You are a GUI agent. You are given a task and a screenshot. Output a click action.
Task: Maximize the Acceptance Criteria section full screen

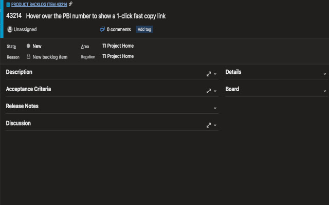click(x=209, y=91)
